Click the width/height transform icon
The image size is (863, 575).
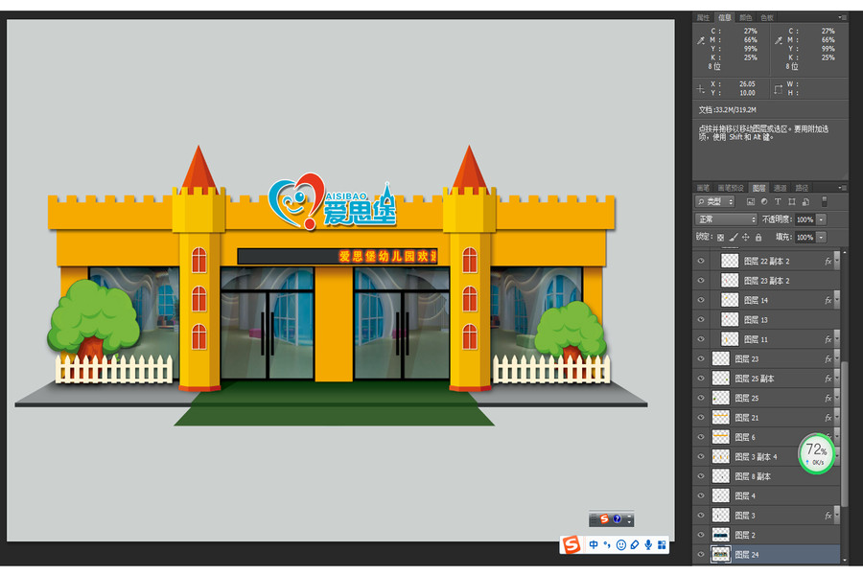(779, 88)
